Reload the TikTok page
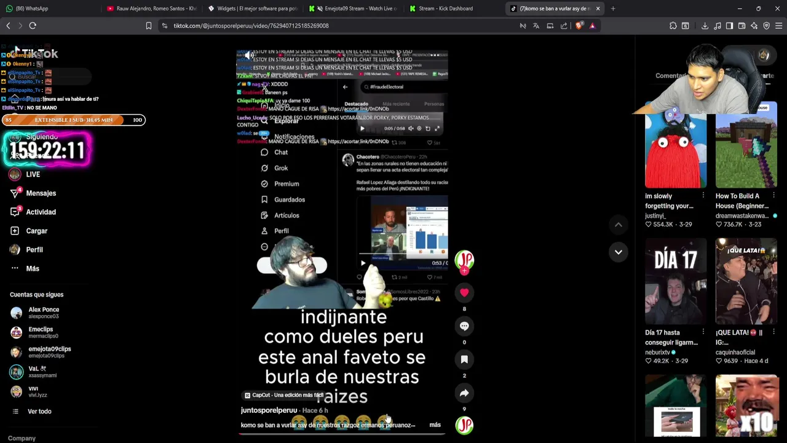 click(x=33, y=26)
